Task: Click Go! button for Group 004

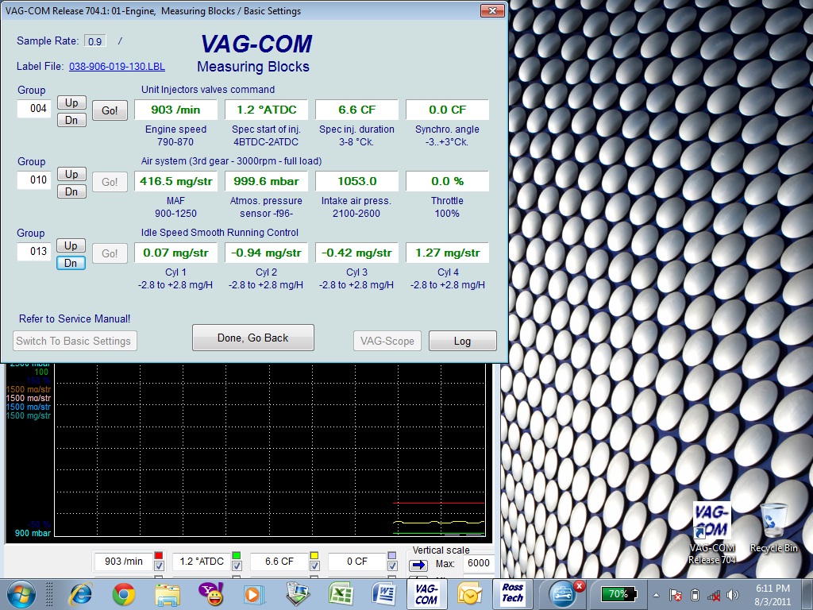Action: pos(110,110)
